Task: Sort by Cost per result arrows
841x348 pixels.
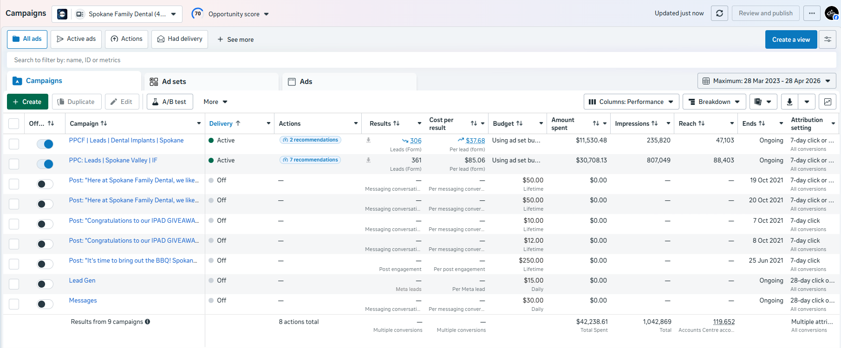Action: click(474, 123)
